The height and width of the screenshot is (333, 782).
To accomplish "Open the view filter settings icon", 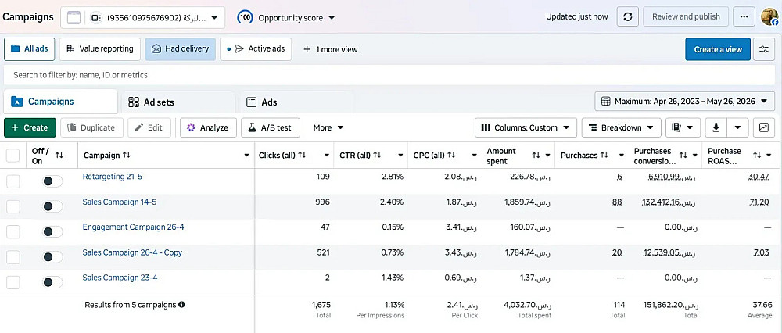I will (764, 49).
